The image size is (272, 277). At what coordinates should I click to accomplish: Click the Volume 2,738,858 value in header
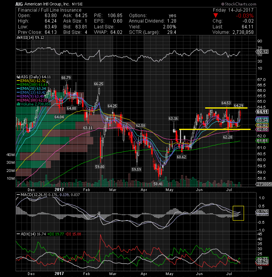[x=243, y=32]
